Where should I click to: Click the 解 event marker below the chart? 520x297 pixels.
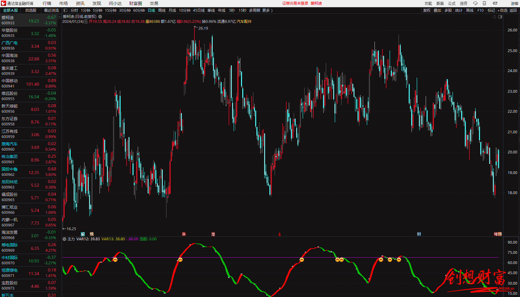(83, 234)
